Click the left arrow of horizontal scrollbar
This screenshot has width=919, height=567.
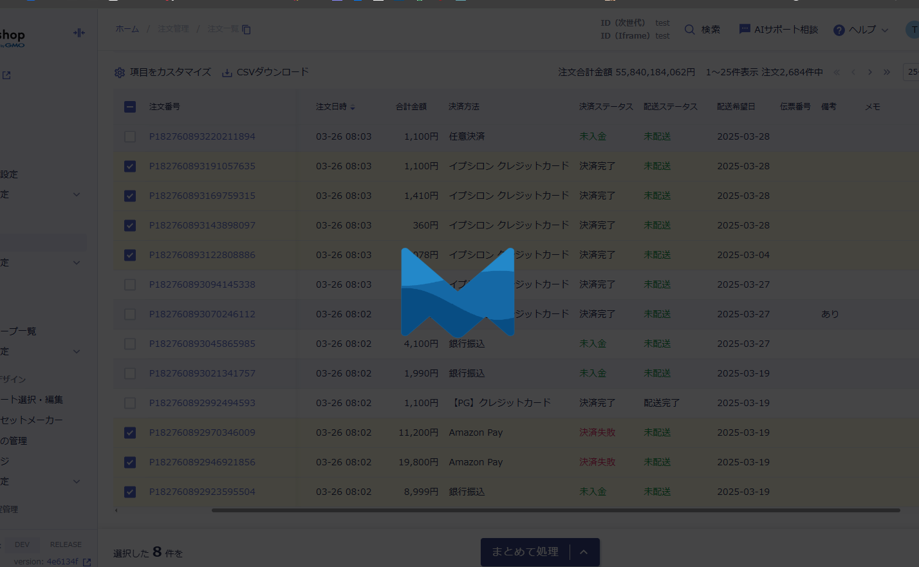coord(116,510)
